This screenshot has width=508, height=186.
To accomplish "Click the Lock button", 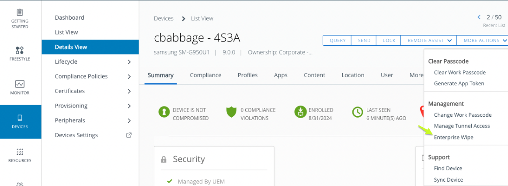I will click(x=389, y=41).
